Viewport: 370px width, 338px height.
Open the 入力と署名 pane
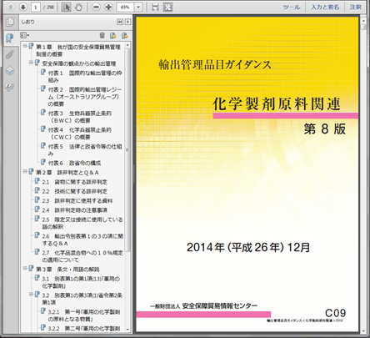tap(325, 8)
